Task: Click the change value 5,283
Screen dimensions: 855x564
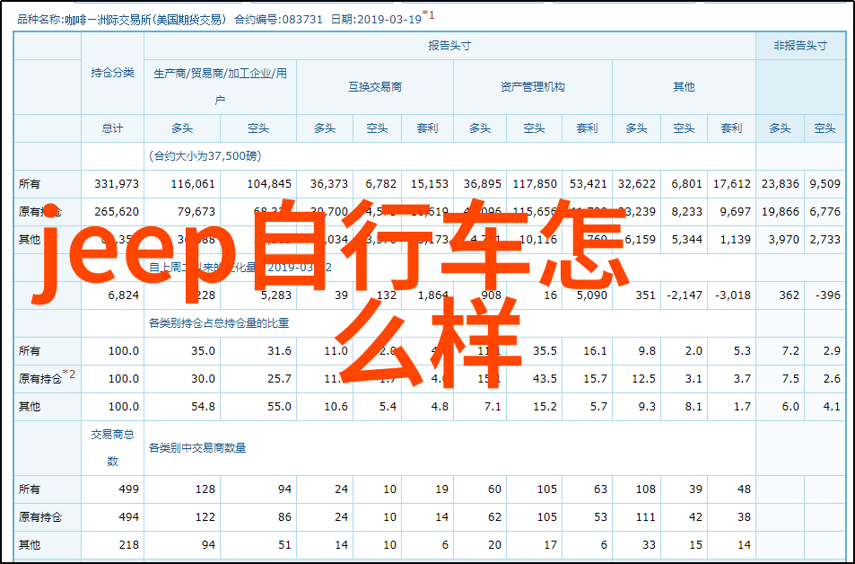Action: tap(276, 295)
